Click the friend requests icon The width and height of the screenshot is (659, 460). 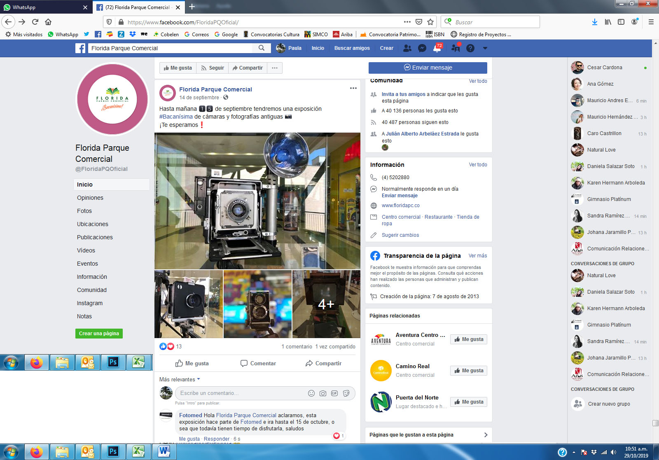pos(407,48)
